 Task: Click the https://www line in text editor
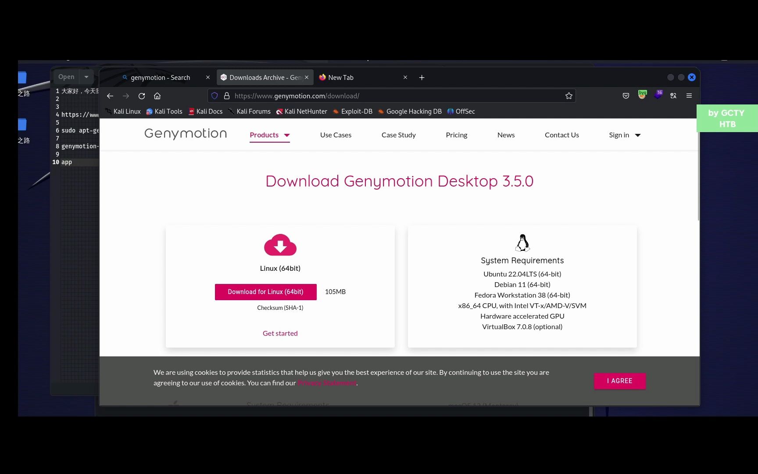point(80,115)
